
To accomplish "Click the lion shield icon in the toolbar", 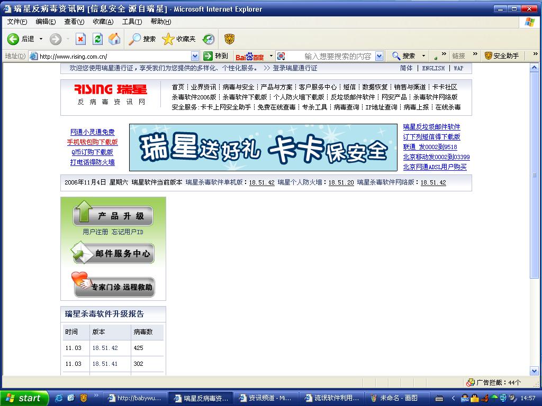I will pyautogui.click(x=230, y=39).
